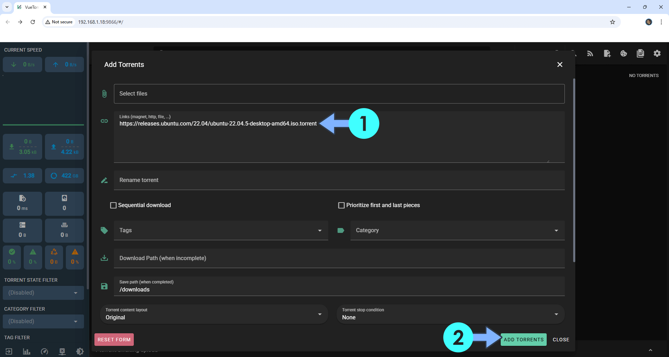Viewport: 669px width, 357px height.
Task: Enable Sequential download checkbox
Action: (113, 205)
